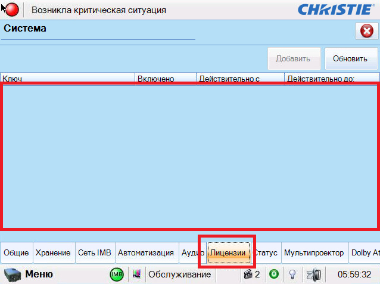
Task: Open the Статус tab
Action: [266, 252]
